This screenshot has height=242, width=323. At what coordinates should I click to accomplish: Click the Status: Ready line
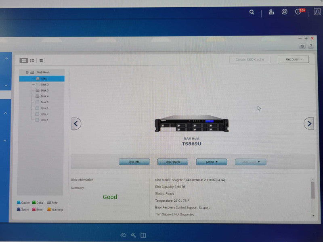click(x=165, y=194)
